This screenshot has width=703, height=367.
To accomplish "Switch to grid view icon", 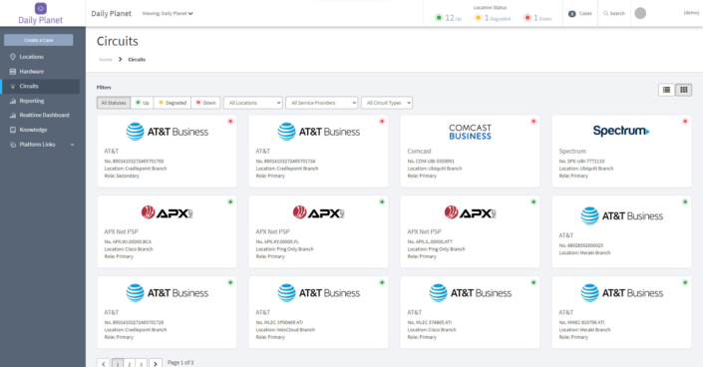I will (x=683, y=90).
